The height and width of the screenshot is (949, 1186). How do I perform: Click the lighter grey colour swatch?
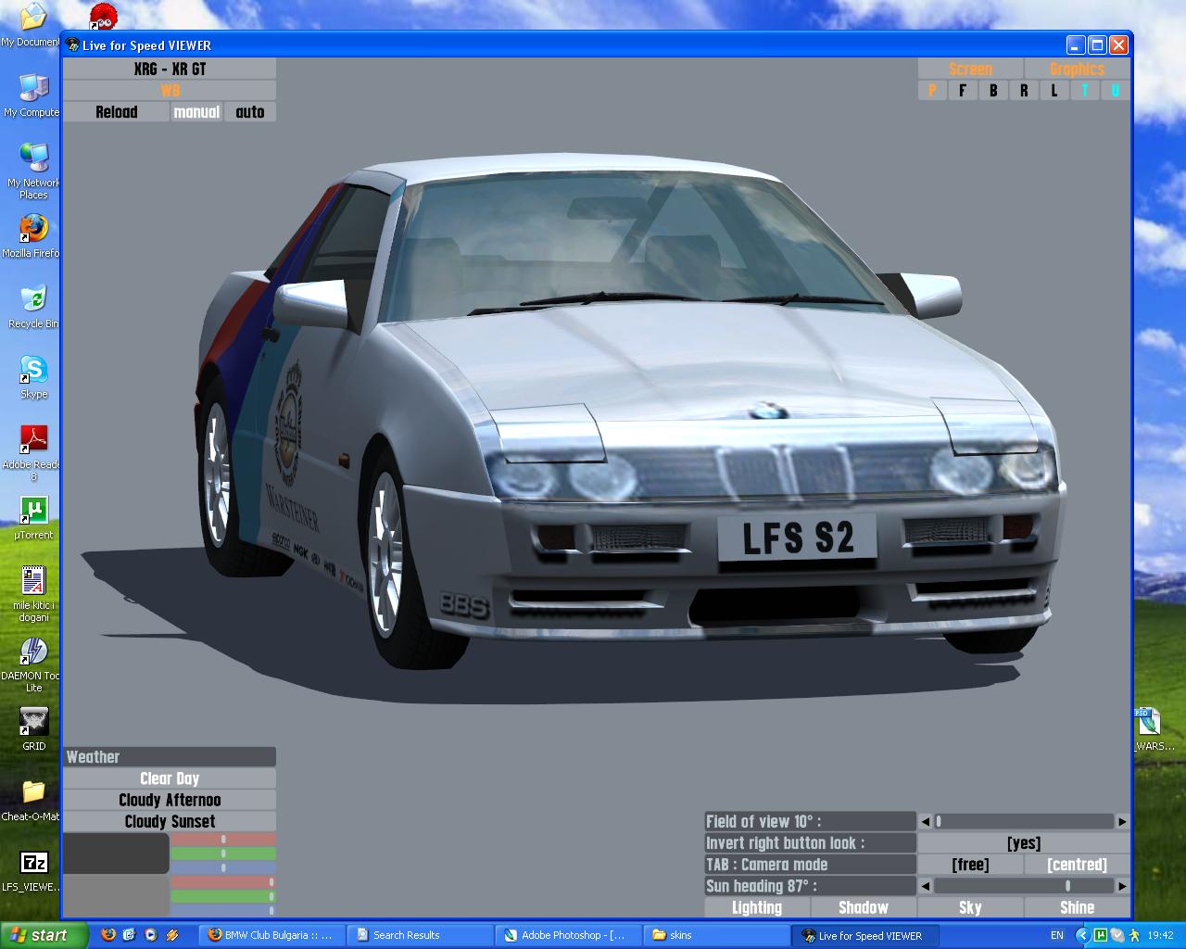(116, 896)
